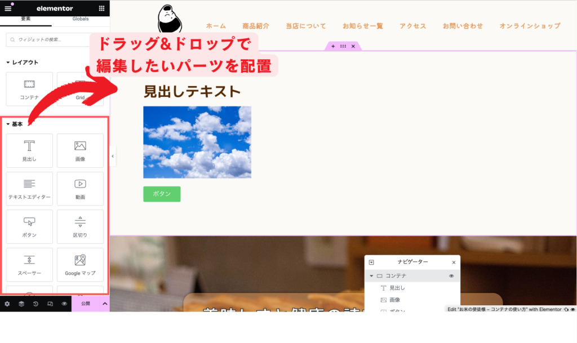
Task: Expand save options arrow beside 公開
Action: coord(105,304)
